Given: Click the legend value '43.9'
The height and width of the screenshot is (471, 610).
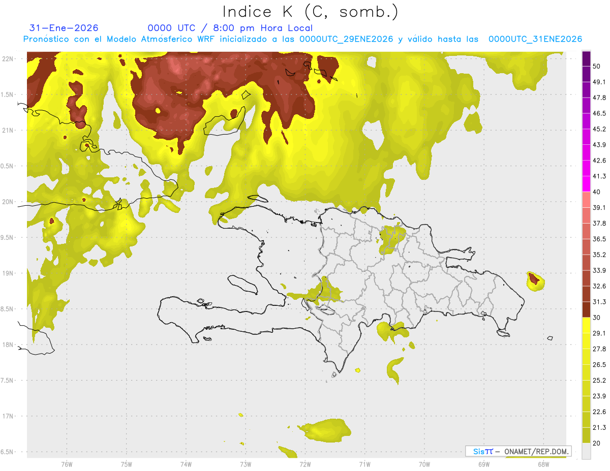Looking at the screenshot, I should (x=599, y=145).
